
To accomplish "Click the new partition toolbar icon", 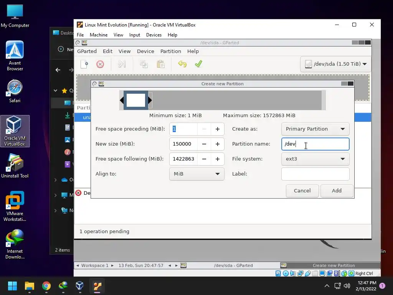I will tap(84, 64).
